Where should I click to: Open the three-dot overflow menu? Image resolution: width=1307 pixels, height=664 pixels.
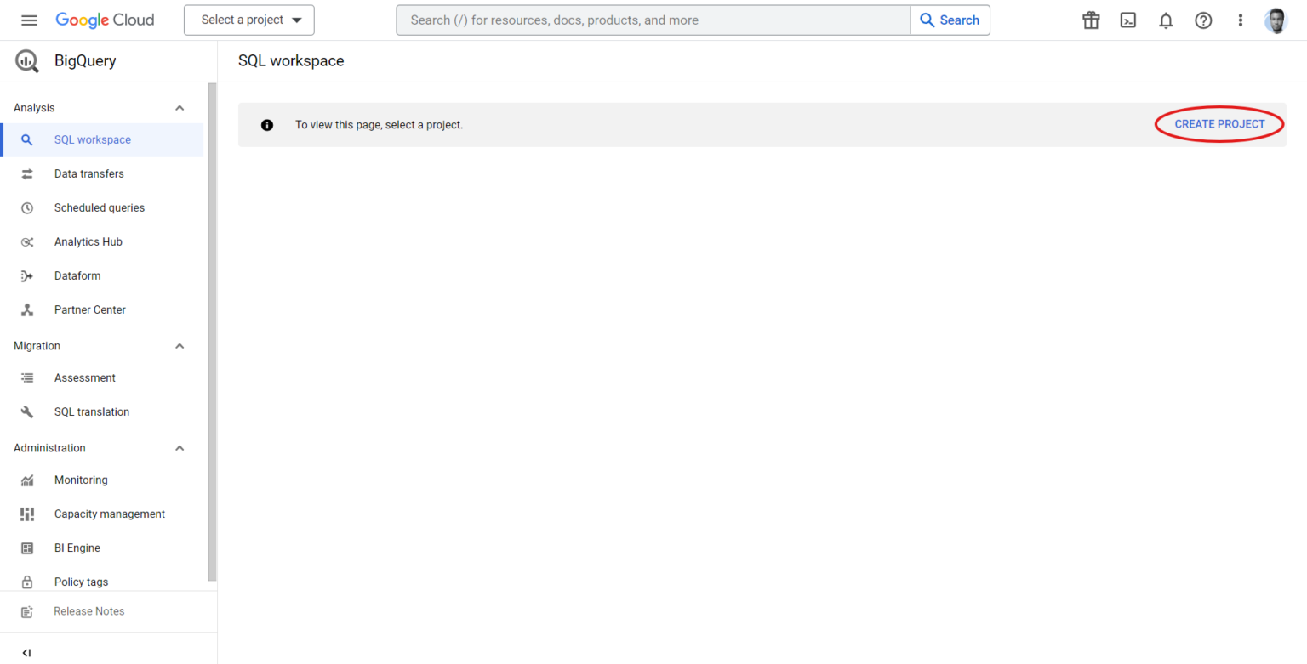(1241, 20)
